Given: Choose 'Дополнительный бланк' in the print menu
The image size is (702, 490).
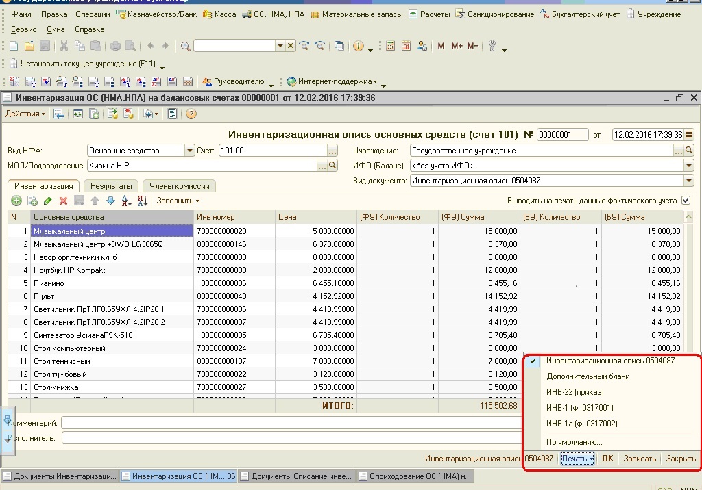Looking at the screenshot, I should tap(588, 376).
